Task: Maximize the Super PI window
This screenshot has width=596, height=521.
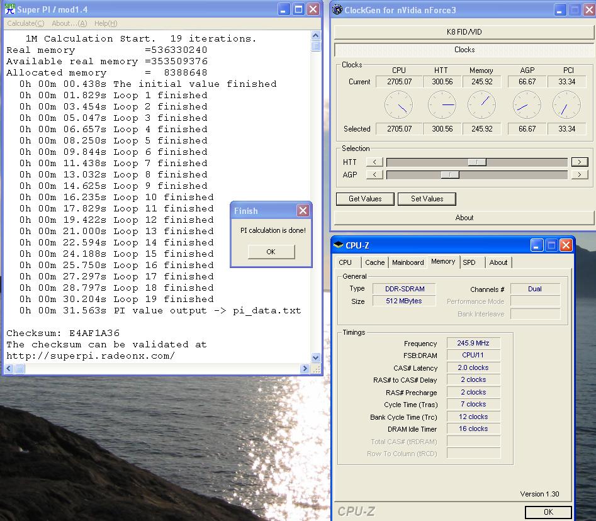Action: tap(299, 9)
